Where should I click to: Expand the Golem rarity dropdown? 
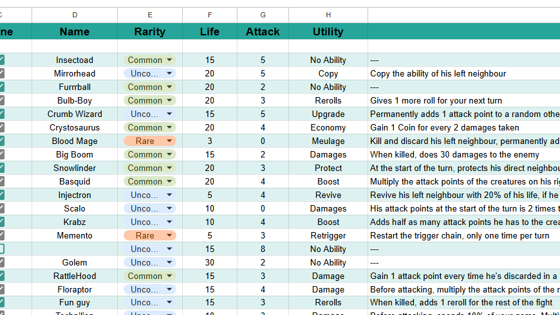(x=169, y=262)
